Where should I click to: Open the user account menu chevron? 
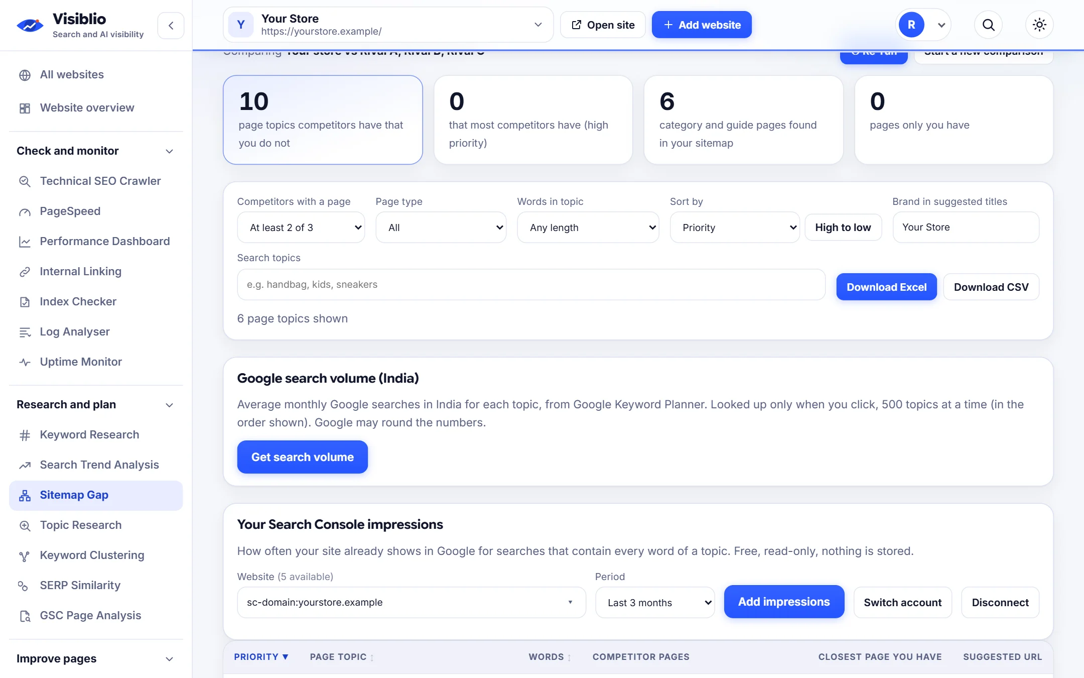point(941,25)
